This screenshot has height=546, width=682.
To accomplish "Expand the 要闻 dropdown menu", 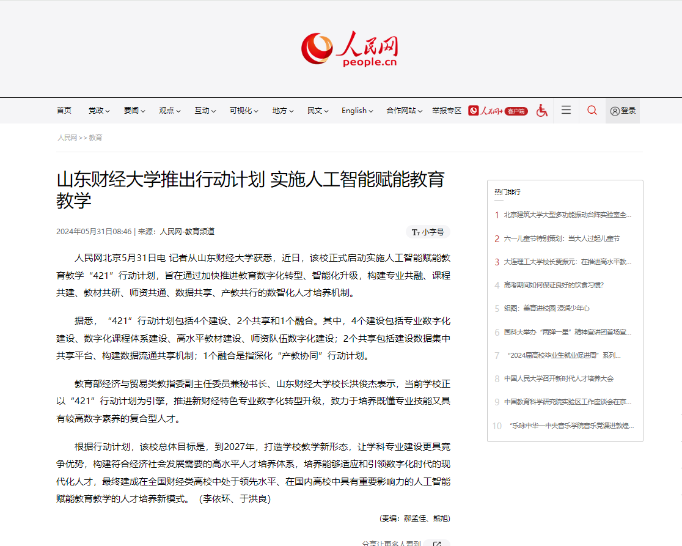I will click(x=134, y=111).
